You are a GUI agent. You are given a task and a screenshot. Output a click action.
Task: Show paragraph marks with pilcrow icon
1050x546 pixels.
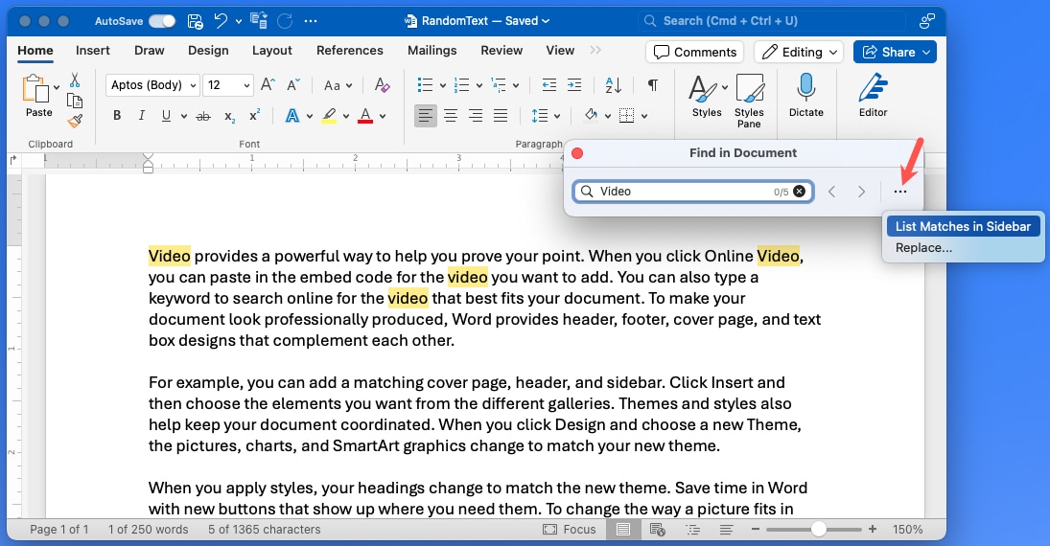point(653,85)
